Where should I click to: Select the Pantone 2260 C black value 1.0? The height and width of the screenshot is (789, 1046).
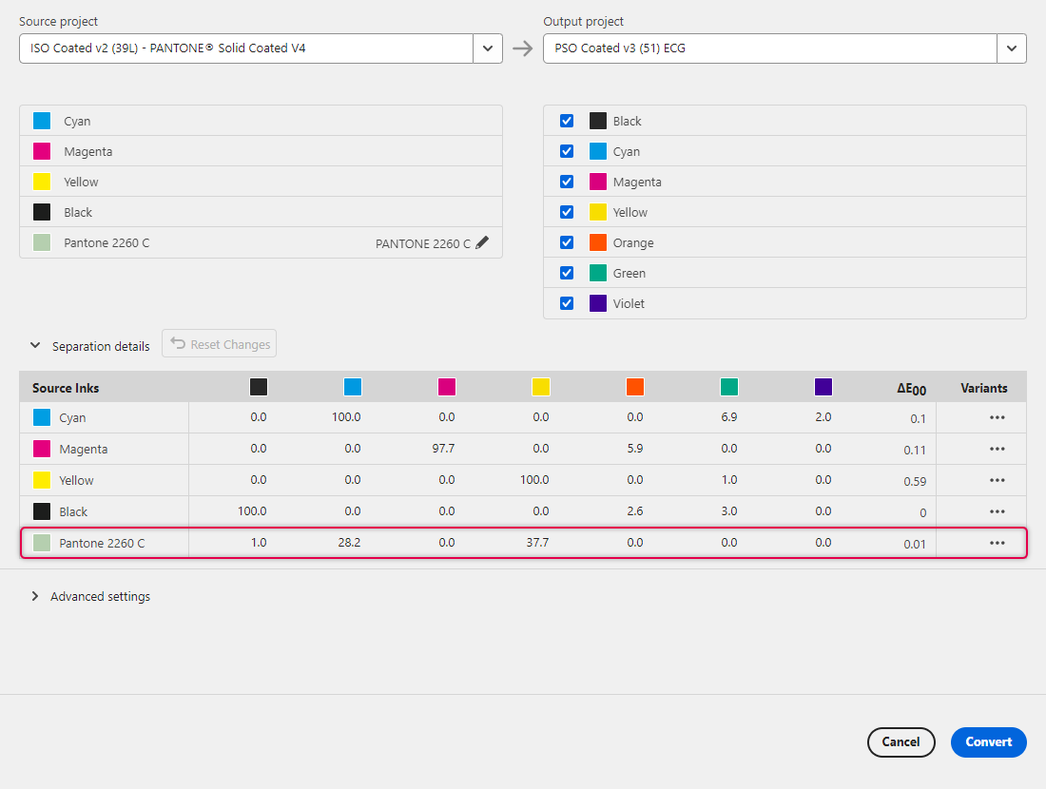258,542
